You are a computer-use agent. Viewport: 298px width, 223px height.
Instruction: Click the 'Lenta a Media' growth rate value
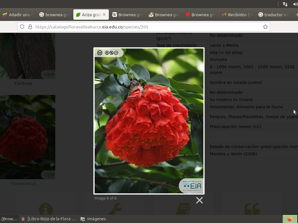point(224,45)
